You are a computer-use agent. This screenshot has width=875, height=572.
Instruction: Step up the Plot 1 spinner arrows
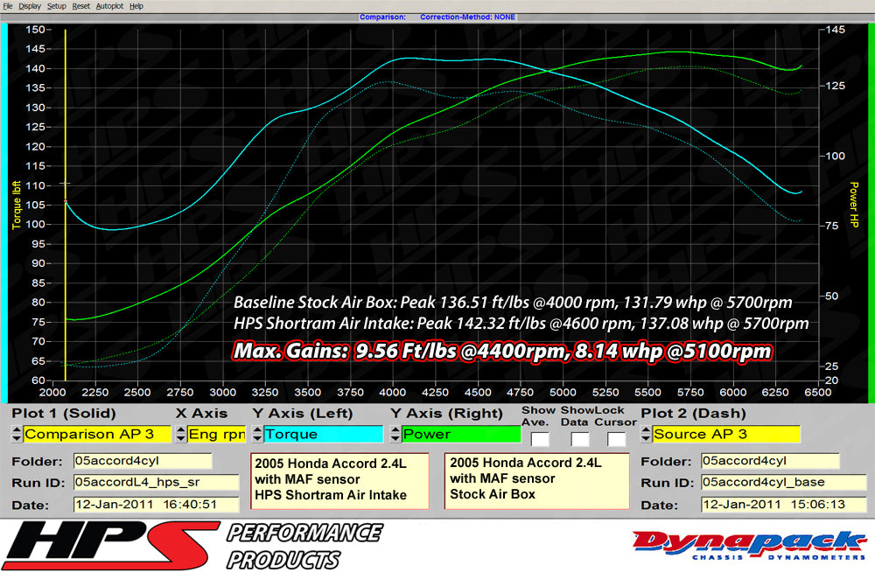(16, 431)
